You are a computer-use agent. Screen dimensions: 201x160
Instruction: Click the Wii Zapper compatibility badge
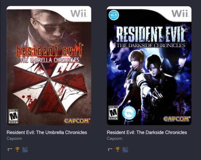(x=129, y=113)
